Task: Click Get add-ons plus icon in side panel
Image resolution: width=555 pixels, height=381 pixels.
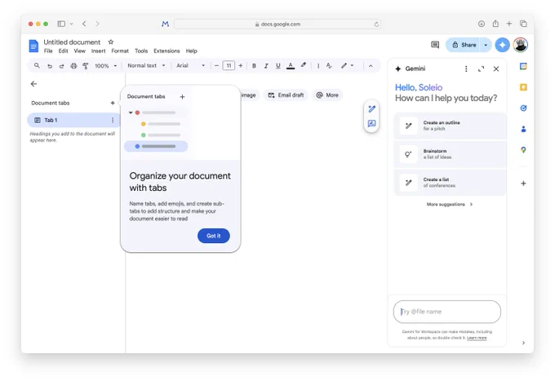Action: tap(523, 184)
